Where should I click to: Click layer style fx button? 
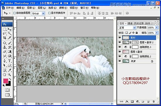(127, 102)
